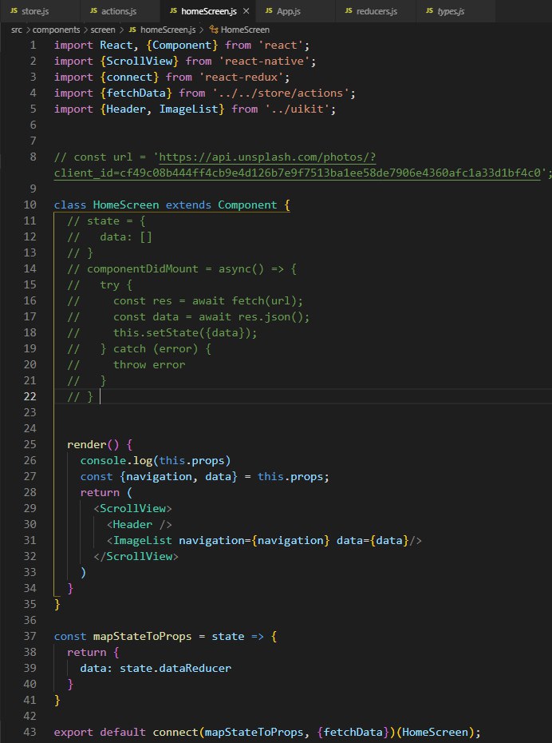Click '../../store/actions' import path on line 4

click(284, 93)
